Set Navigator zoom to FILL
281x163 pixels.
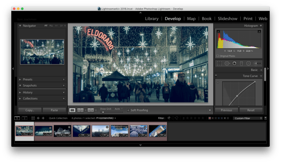51,26
